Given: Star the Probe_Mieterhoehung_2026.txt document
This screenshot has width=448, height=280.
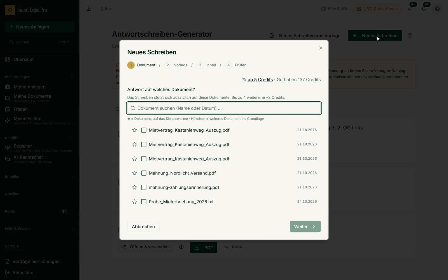Looking at the screenshot, I should [134, 202].
